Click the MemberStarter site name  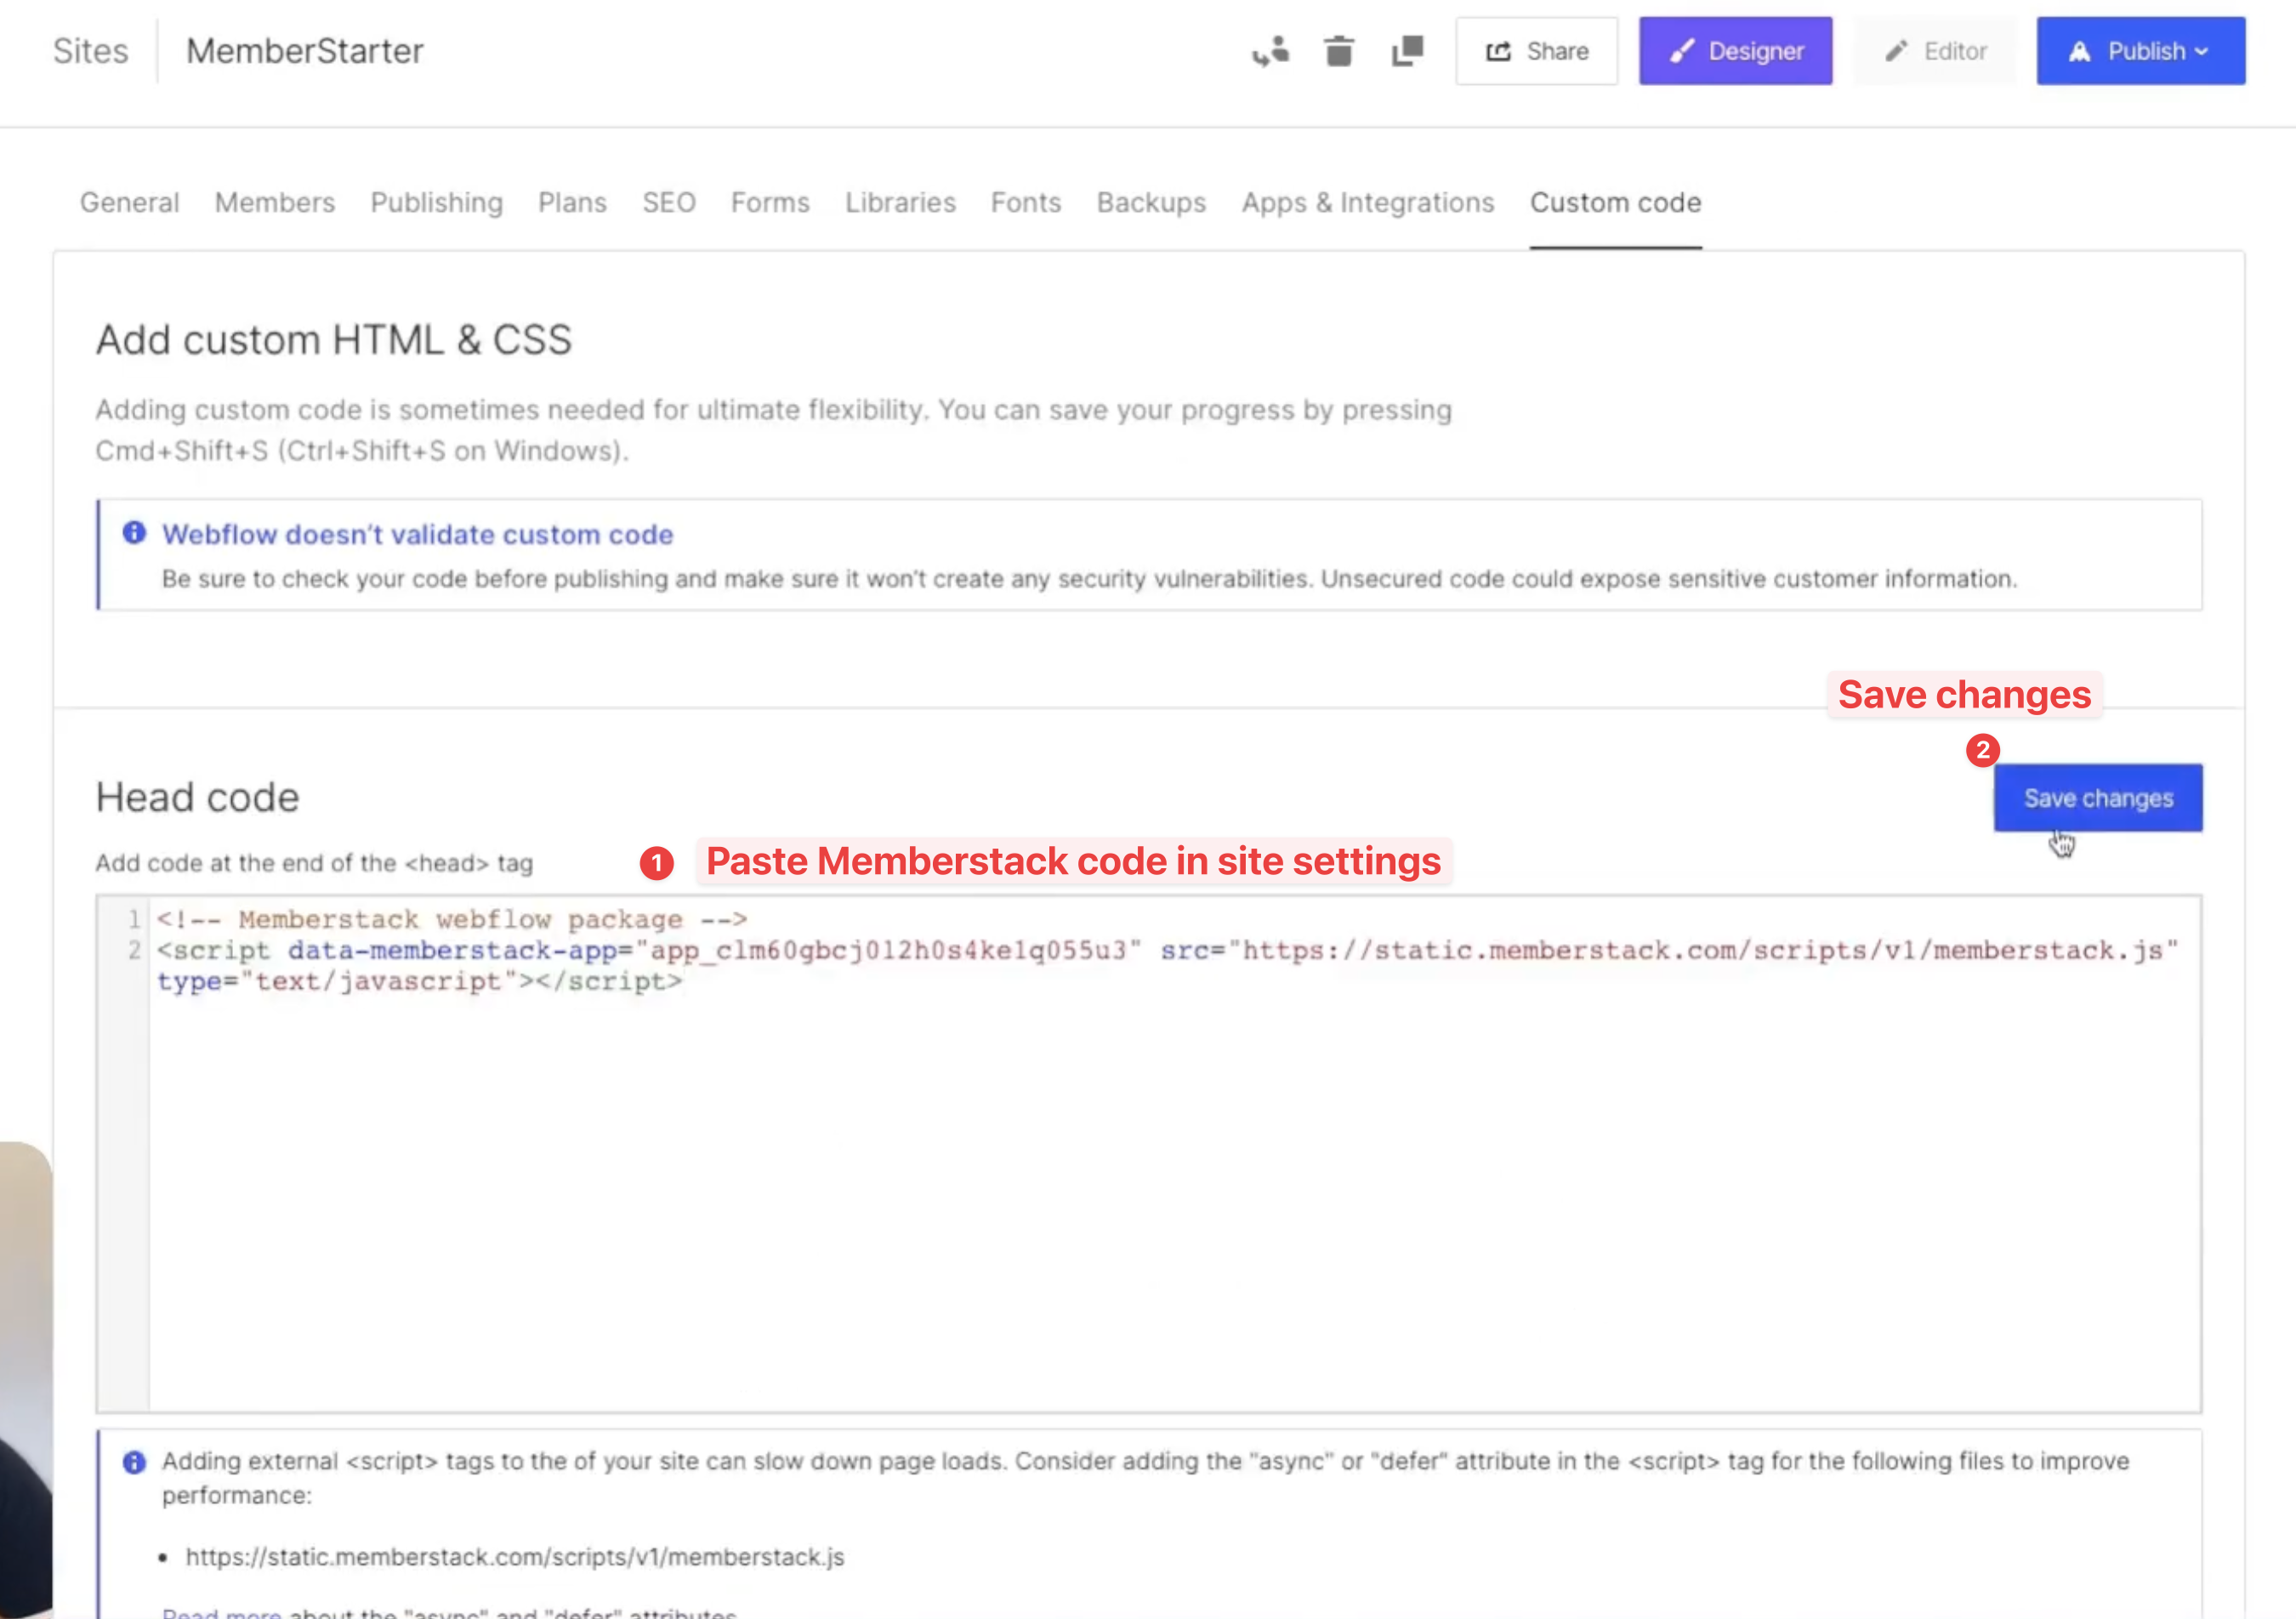pos(305,51)
